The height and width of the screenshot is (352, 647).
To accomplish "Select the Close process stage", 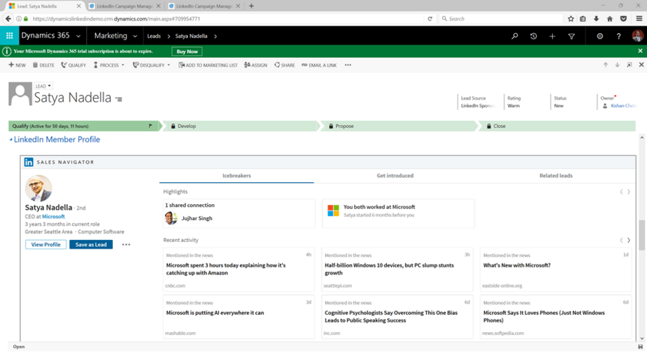I will 557,126.
